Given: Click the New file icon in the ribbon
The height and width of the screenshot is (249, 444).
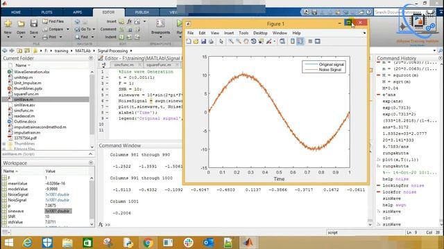Looking at the screenshot, I should tap(8, 24).
